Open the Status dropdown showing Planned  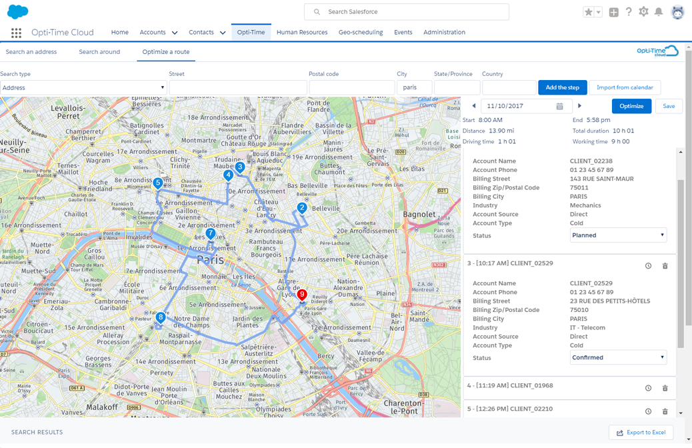(x=617, y=235)
